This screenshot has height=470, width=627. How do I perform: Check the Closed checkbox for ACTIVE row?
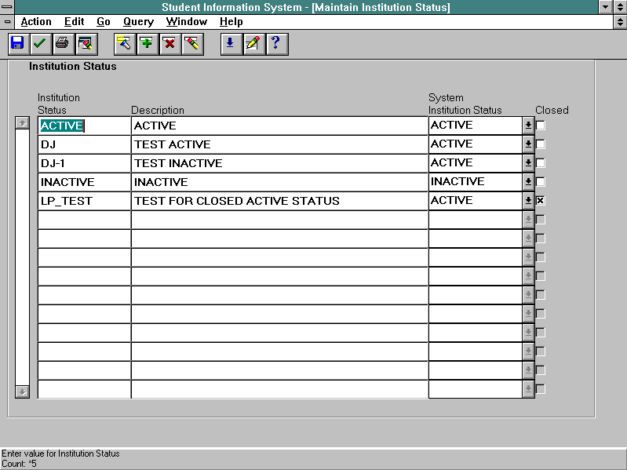pyautogui.click(x=541, y=126)
